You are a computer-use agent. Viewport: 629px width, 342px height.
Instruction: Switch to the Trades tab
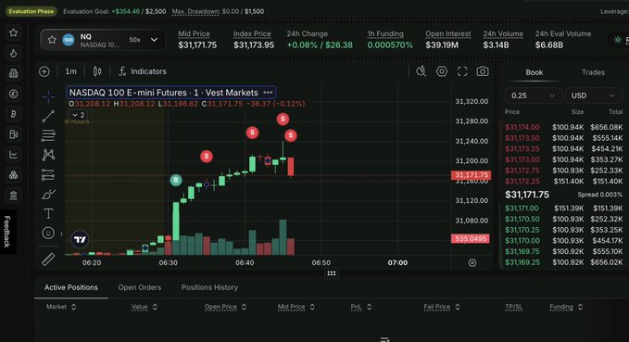click(x=593, y=72)
